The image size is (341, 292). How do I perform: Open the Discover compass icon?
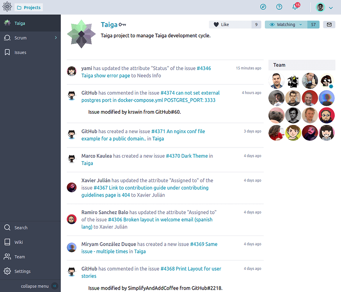click(x=263, y=7)
